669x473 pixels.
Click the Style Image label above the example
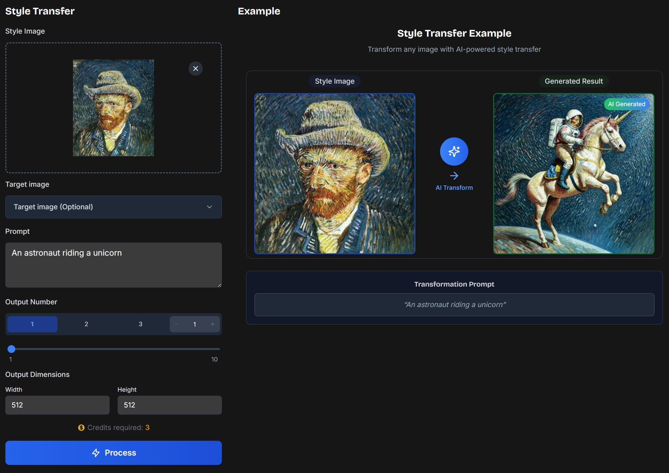[334, 81]
